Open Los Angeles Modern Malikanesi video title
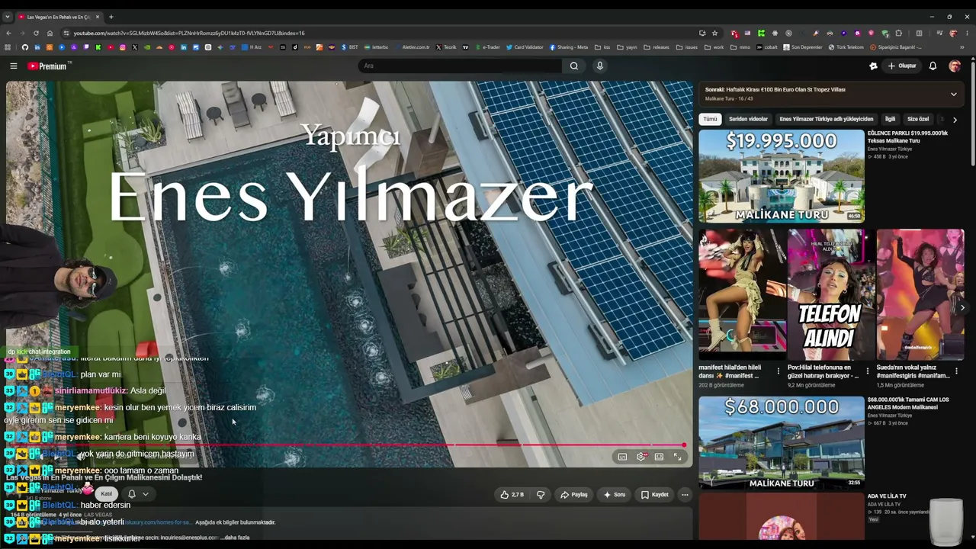Screen dimensions: 976x549 point(908,403)
